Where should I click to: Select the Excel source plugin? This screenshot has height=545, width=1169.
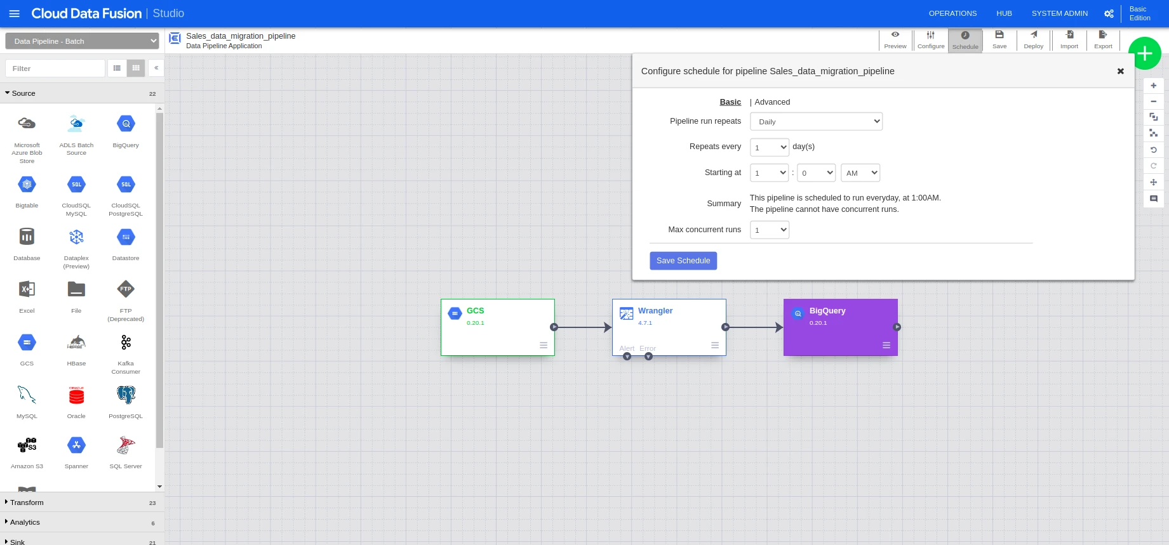click(27, 298)
